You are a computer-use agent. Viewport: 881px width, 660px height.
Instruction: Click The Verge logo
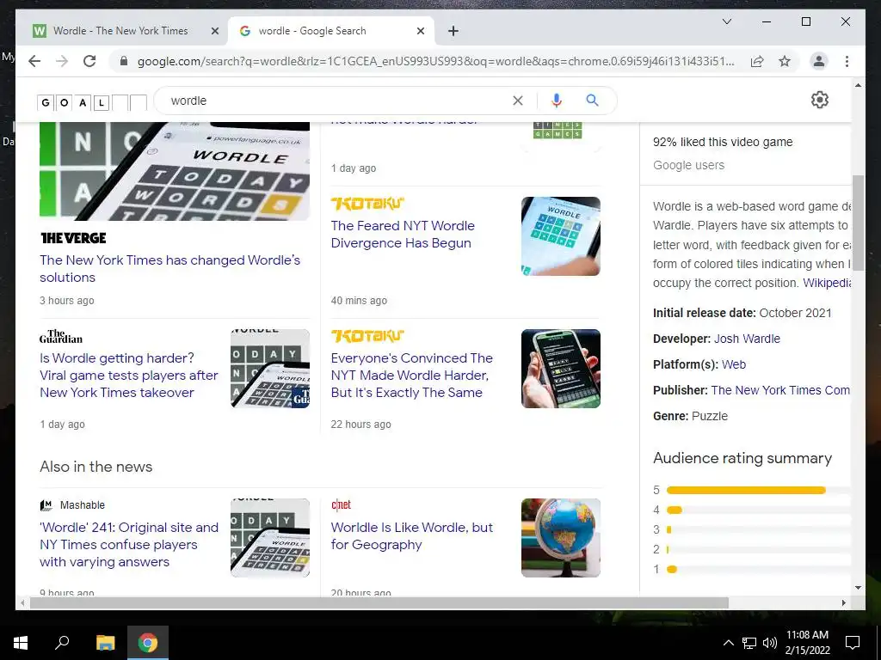[73, 238]
